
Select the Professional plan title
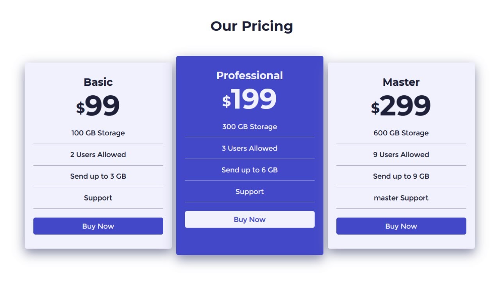click(x=250, y=75)
